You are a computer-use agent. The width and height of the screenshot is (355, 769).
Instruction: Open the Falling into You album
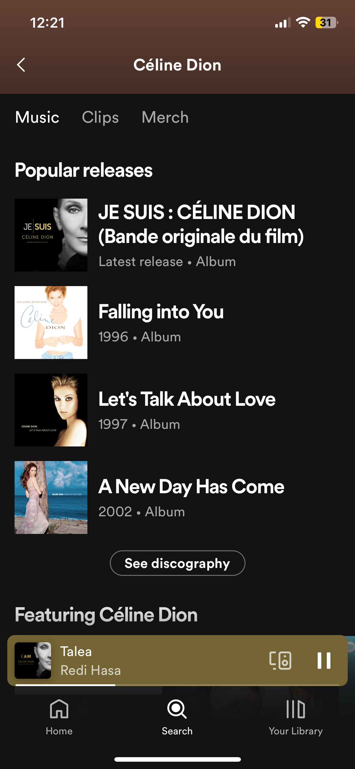(x=161, y=312)
